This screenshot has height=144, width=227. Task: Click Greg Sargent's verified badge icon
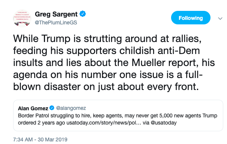83,14
